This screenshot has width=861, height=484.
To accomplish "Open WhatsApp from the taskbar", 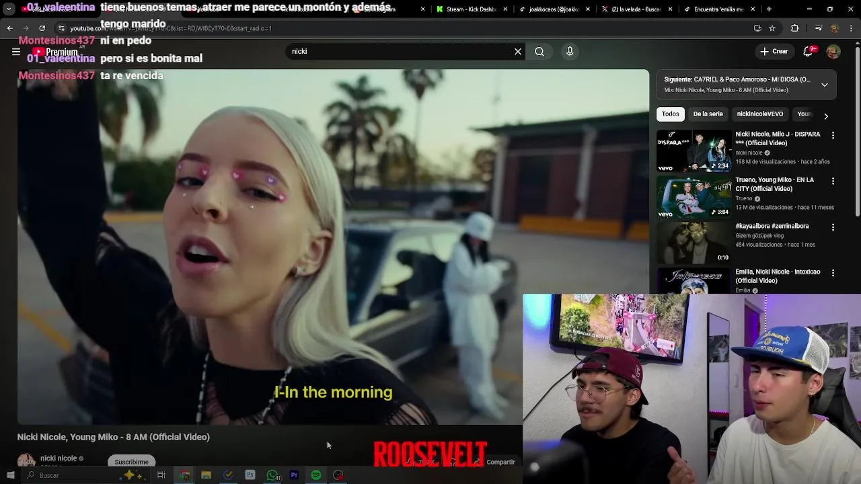I will click(272, 475).
